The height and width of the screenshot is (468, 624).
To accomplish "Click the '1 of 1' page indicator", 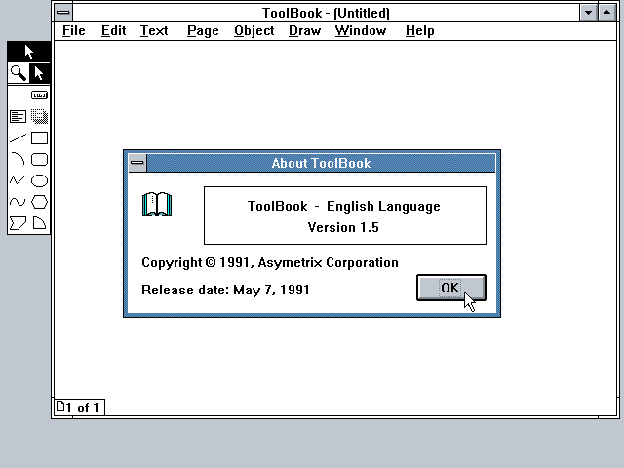I will coord(79,408).
